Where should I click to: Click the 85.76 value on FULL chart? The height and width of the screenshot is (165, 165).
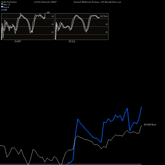103,16
